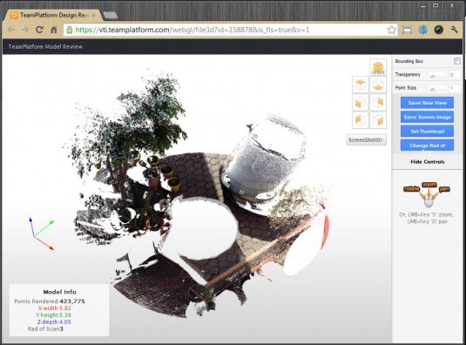Click the color wheel extension icon
The height and width of the screenshot is (345, 466).
pos(439,30)
